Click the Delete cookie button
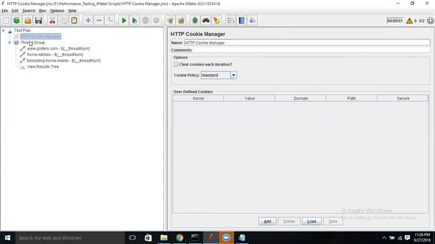The height and width of the screenshot is (244, 435). pos(289,222)
